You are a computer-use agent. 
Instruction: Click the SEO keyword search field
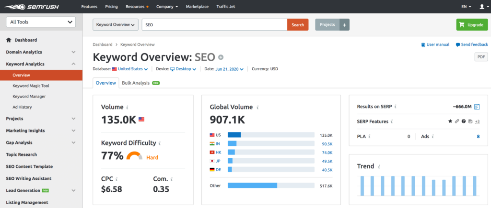[x=214, y=25]
